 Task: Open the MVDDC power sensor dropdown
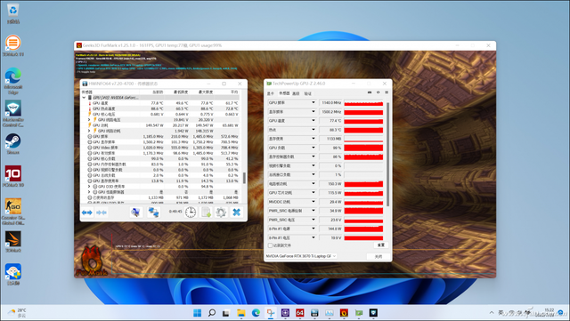pyautogui.click(x=313, y=202)
